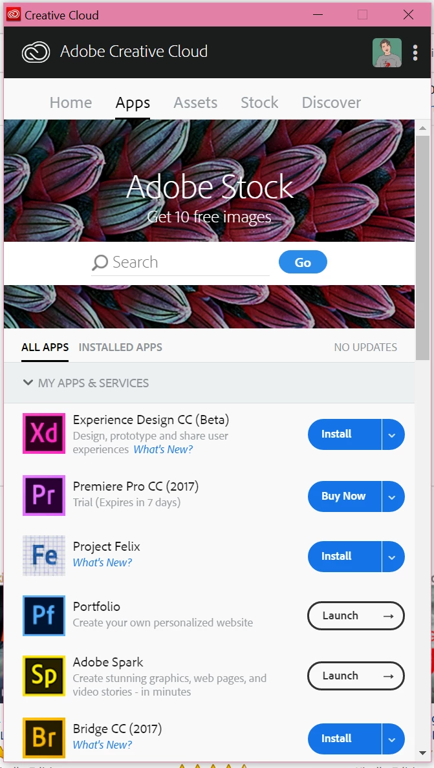The height and width of the screenshot is (768, 434).
Task: Click the Experience Design CC Xd icon
Action: click(44, 434)
